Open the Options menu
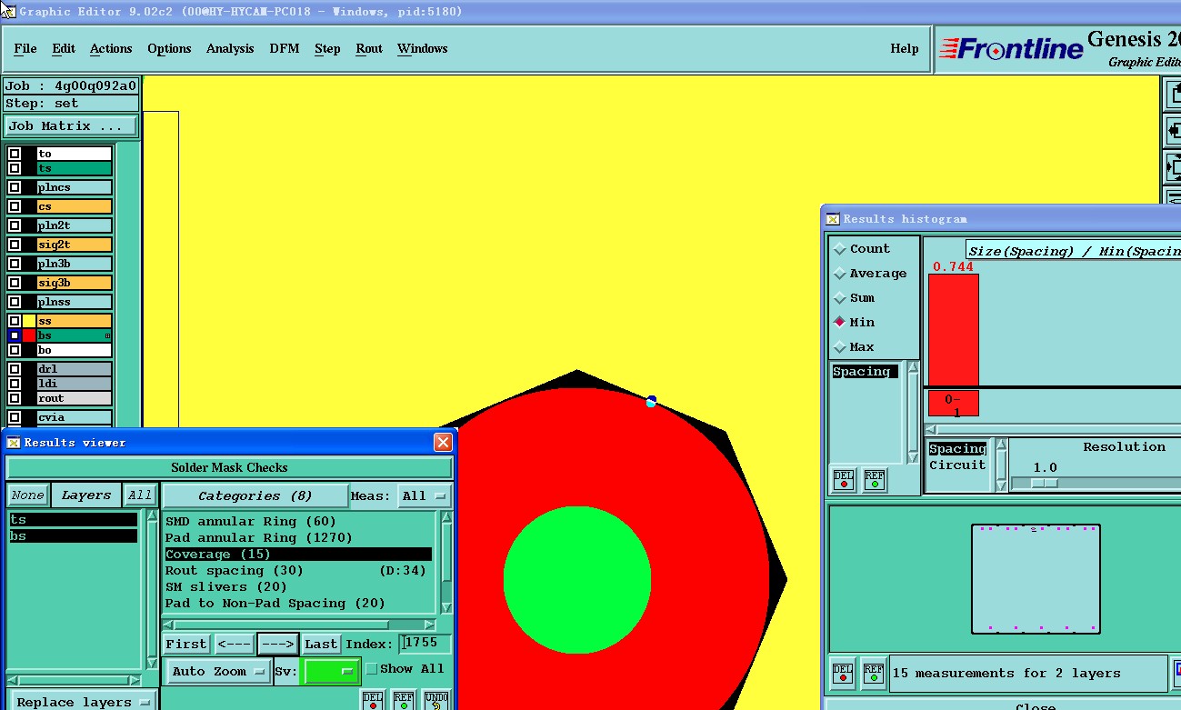 [x=169, y=48]
